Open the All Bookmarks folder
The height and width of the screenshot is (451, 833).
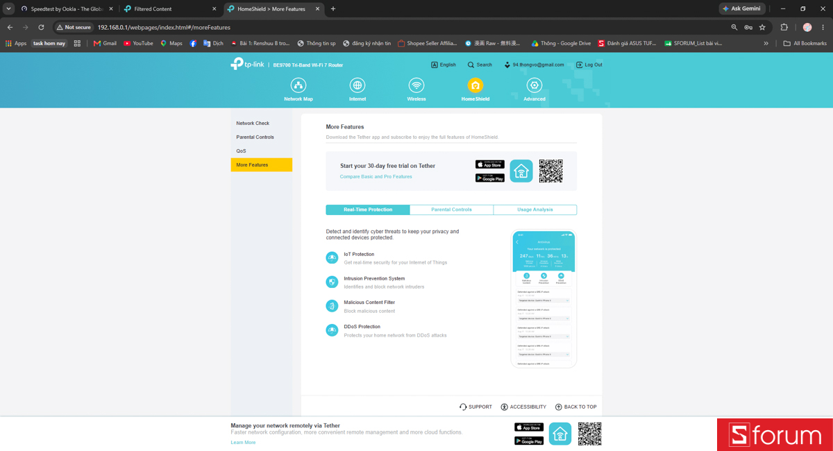(805, 43)
